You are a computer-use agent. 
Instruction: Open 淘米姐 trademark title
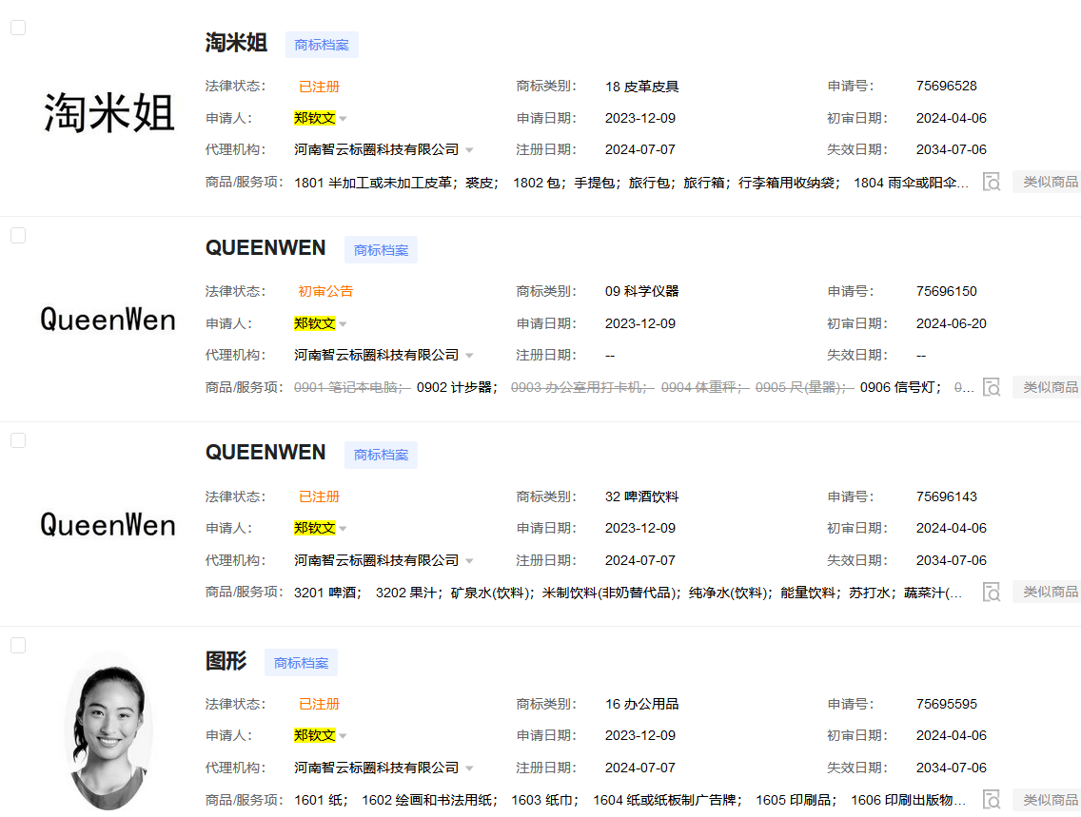click(x=236, y=43)
